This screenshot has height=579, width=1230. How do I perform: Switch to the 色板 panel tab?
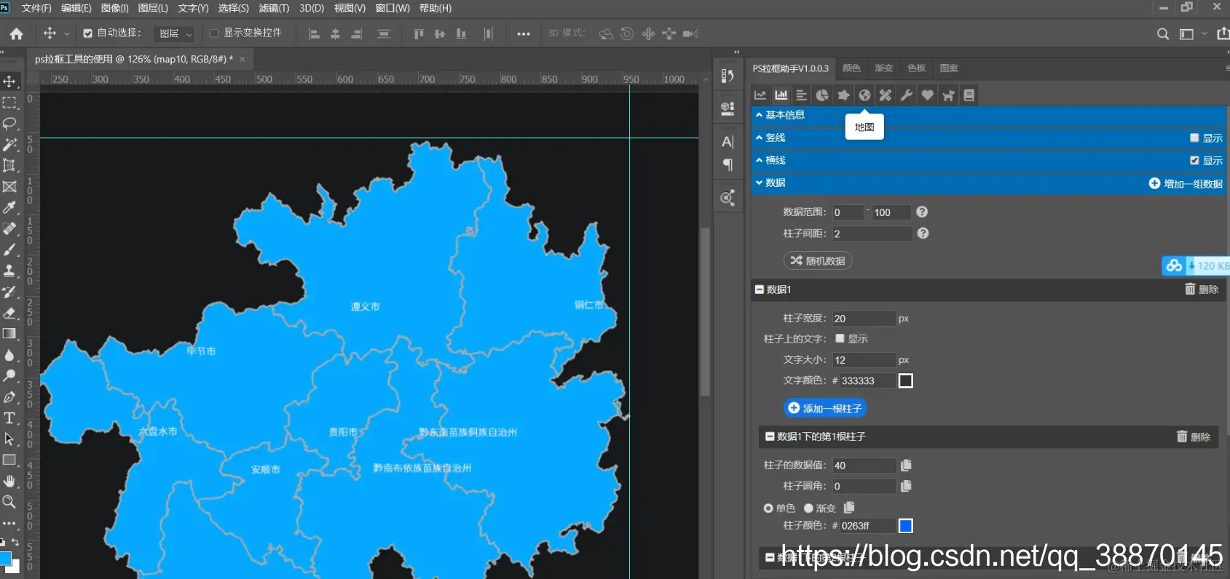pos(916,68)
